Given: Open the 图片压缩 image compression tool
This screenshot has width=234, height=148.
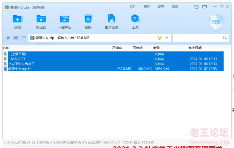Looking at the screenshot, I should pos(112,18).
